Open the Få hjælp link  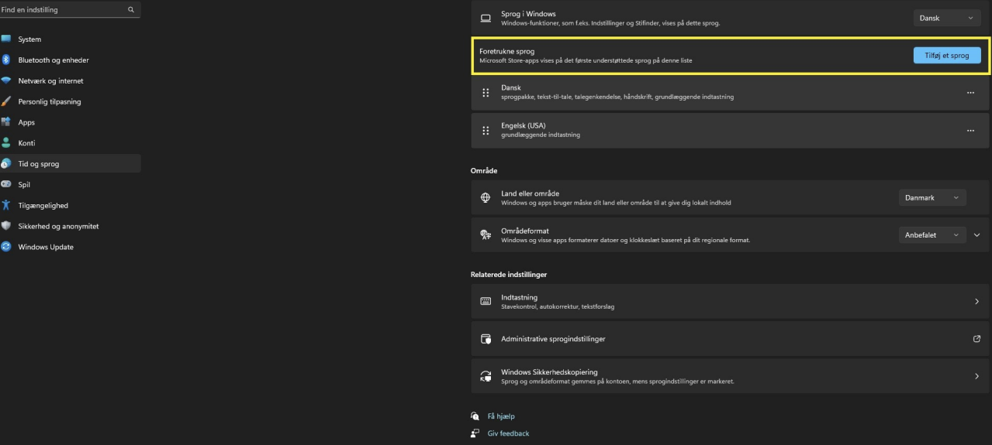click(501, 416)
